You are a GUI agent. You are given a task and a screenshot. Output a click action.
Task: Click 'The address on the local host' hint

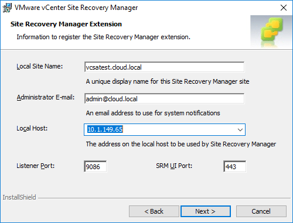(181, 144)
